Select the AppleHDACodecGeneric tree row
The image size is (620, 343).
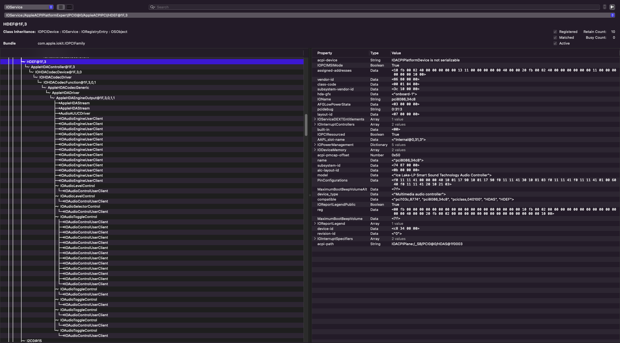point(152,88)
